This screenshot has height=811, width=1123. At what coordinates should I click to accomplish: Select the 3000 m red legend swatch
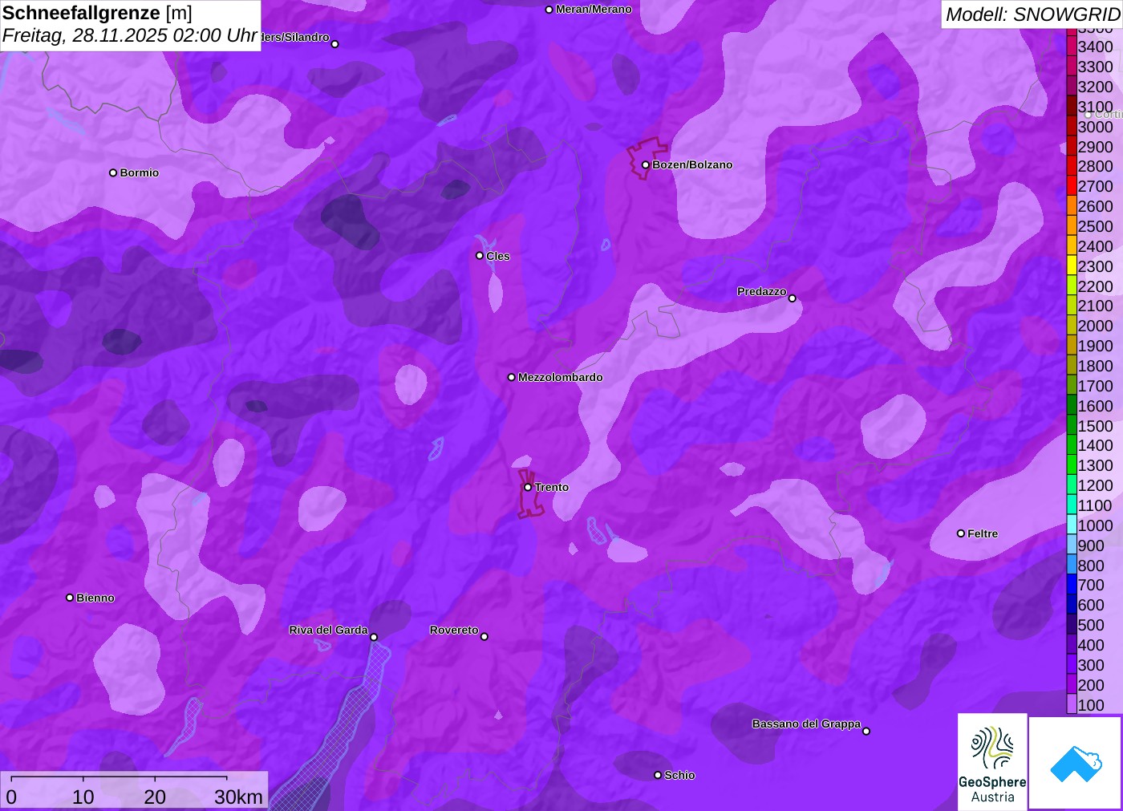tap(1072, 127)
